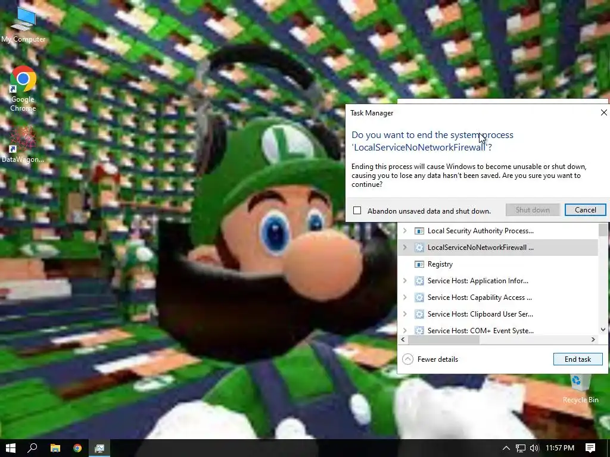Cancel the end process dialog

pyautogui.click(x=585, y=210)
